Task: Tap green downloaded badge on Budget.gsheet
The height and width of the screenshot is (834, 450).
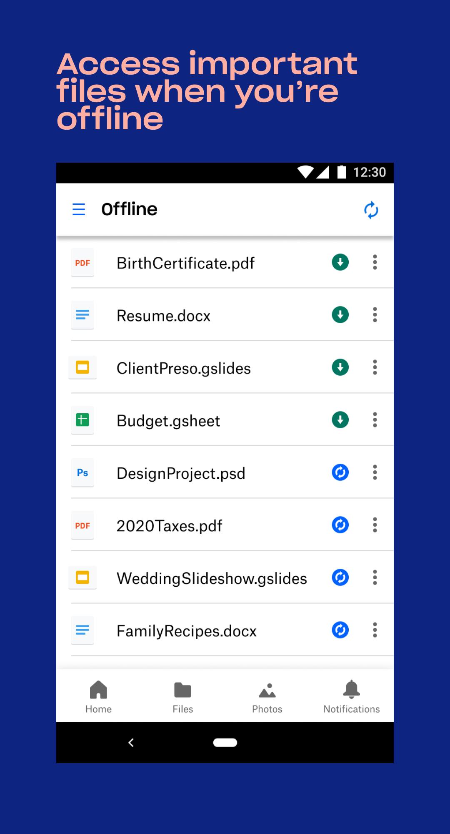Action: pos(340,420)
